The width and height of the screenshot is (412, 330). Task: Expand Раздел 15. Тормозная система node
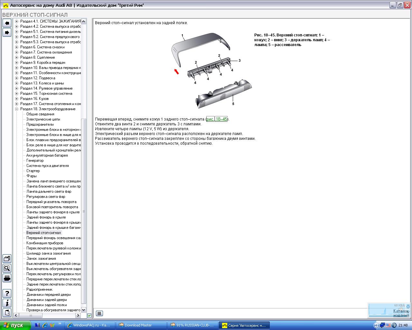tap(17, 93)
